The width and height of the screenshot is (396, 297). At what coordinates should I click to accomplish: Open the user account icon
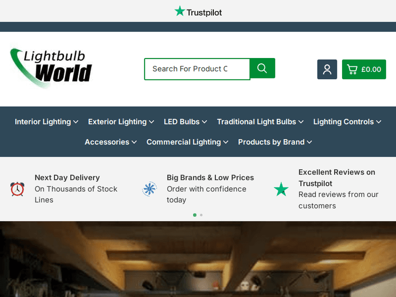(x=327, y=70)
